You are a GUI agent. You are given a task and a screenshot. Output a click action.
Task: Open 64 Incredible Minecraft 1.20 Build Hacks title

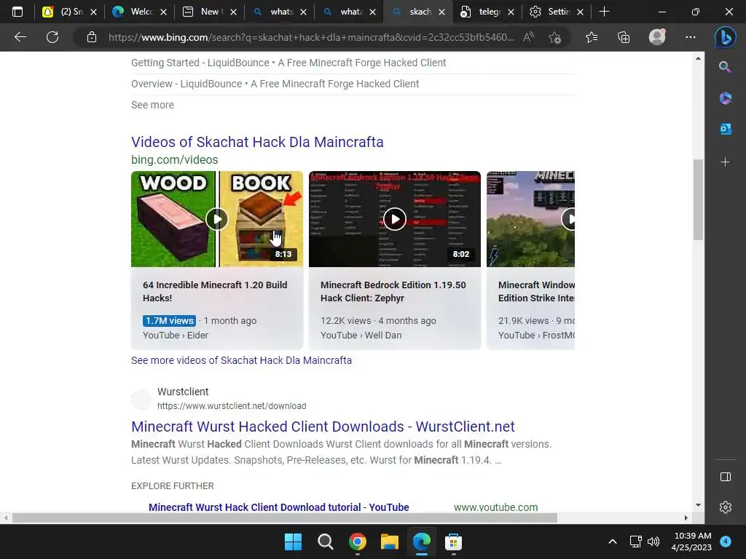coord(215,291)
